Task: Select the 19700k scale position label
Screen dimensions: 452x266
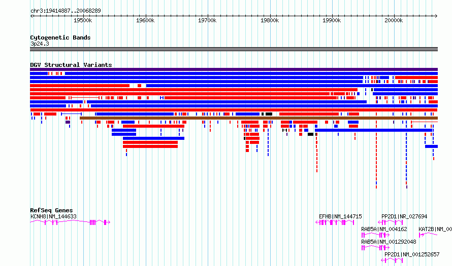Action: [207, 20]
